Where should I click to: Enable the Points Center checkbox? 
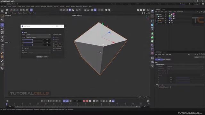[x=53, y=35]
